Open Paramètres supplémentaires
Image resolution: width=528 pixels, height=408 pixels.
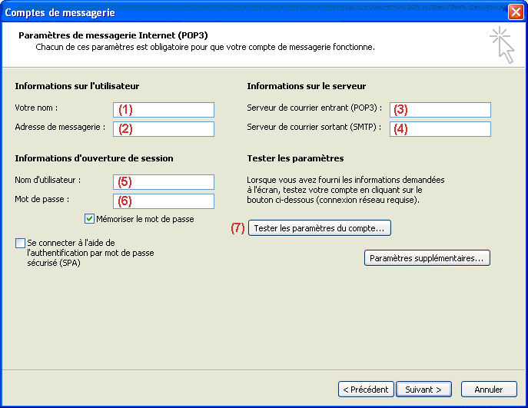coord(427,258)
